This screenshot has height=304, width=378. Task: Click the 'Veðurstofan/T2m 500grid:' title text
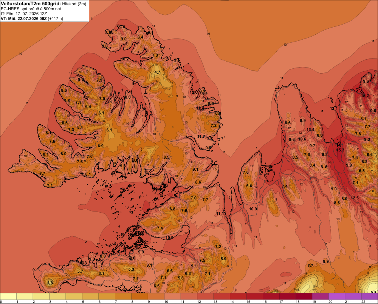click(31, 4)
